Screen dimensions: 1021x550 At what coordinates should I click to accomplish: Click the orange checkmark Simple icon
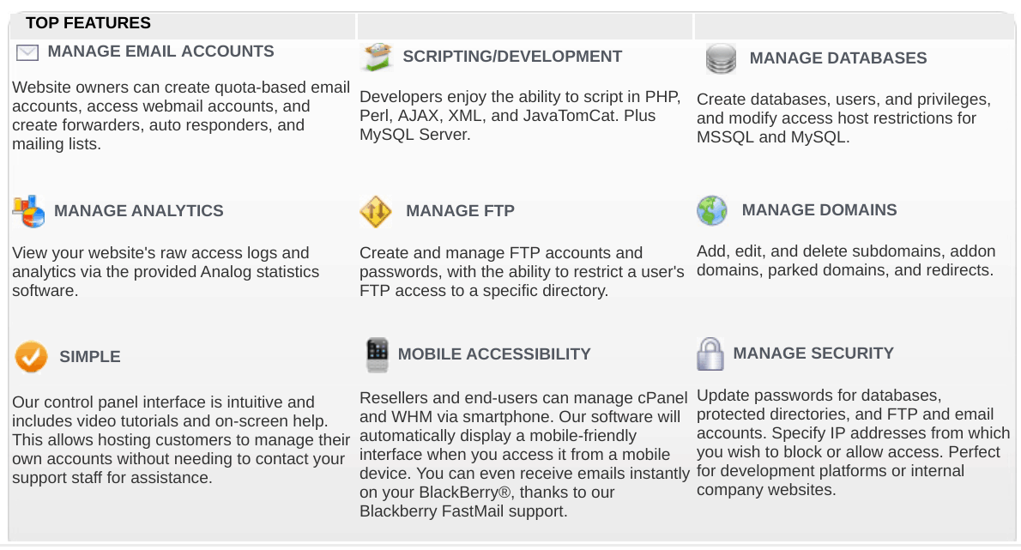click(x=31, y=357)
